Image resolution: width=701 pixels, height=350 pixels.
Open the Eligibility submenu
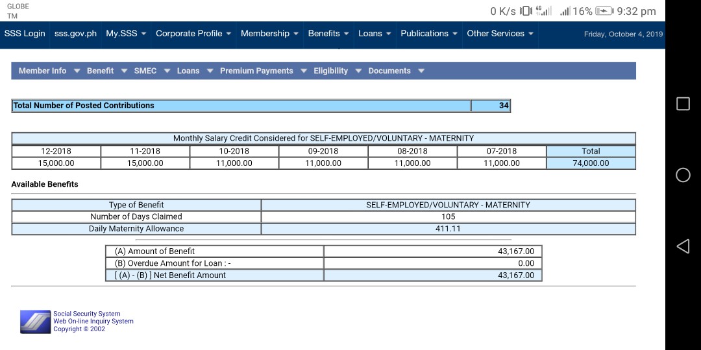(331, 71)
